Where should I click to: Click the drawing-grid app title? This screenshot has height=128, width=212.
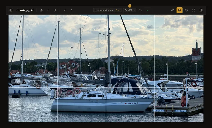pyautogui.click(x=25, y=10)
